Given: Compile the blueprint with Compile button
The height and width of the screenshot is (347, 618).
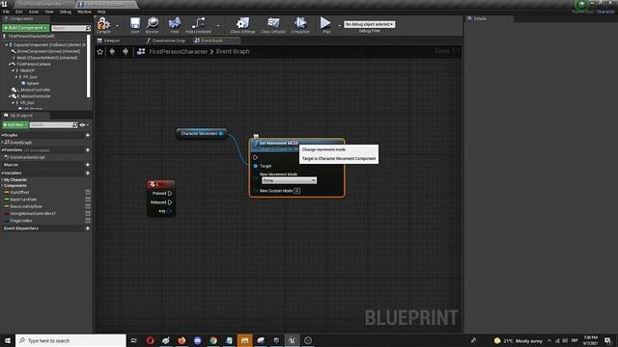Looking at the screenshot, I should [103, 25].
